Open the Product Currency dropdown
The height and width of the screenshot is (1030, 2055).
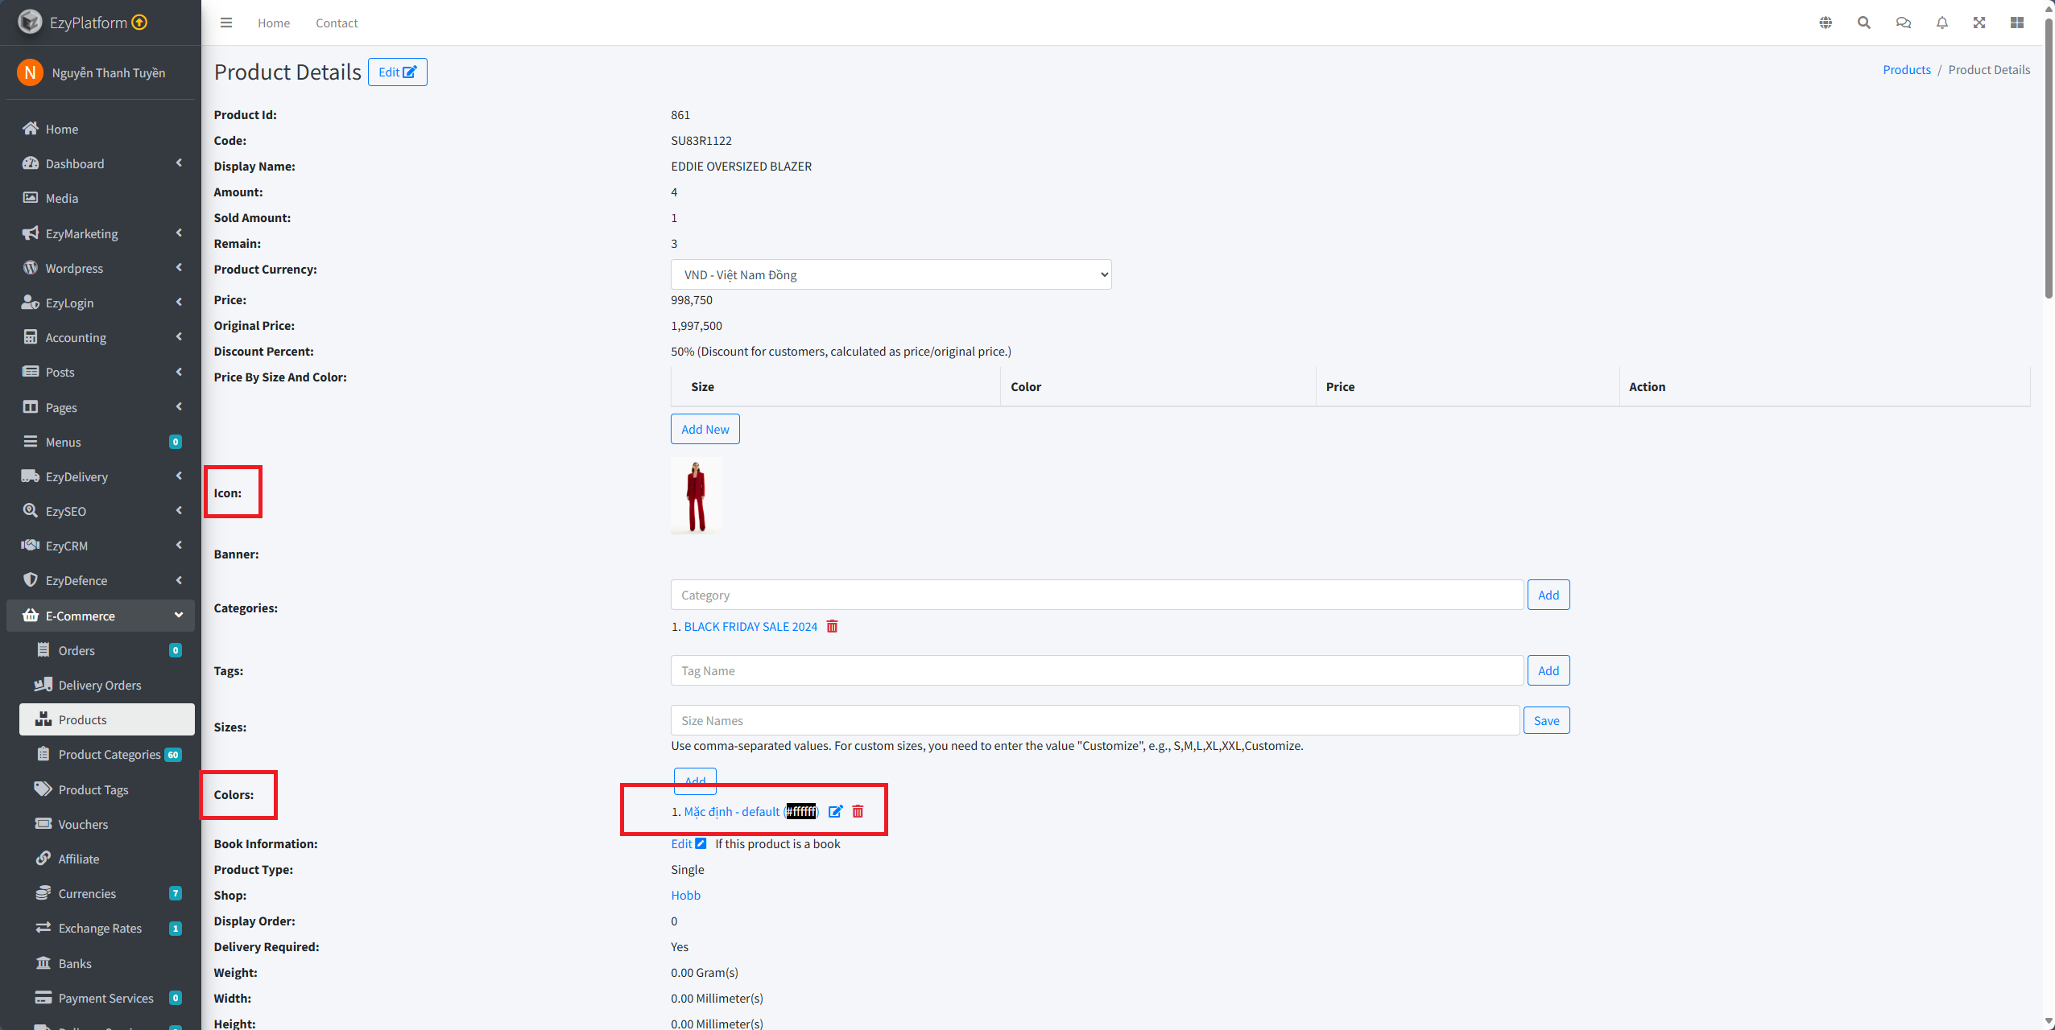tap(891, 274)
